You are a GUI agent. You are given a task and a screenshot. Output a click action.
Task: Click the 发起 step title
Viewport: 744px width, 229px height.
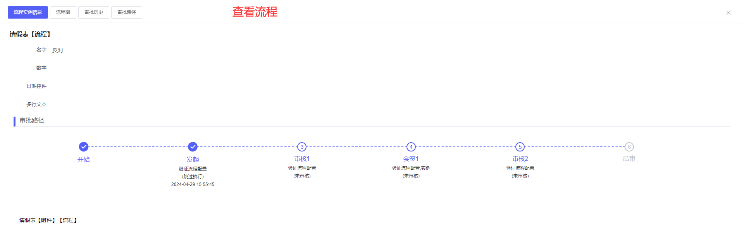[193, 159]
